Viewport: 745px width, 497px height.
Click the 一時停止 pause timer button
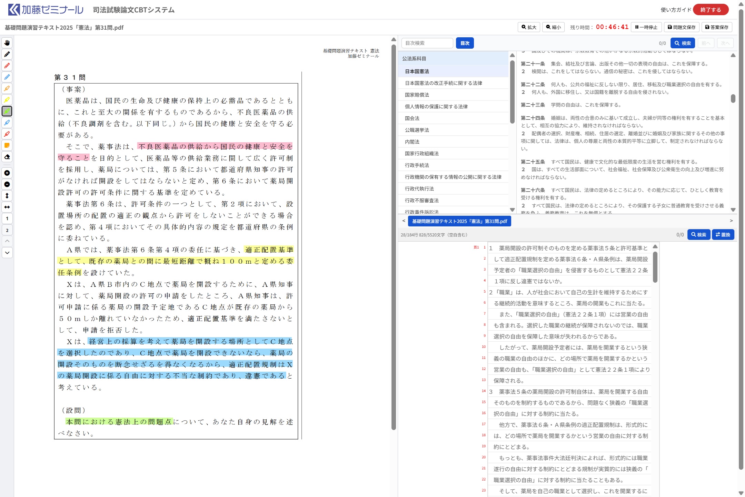pyautogui.click(x=646, y=27)
